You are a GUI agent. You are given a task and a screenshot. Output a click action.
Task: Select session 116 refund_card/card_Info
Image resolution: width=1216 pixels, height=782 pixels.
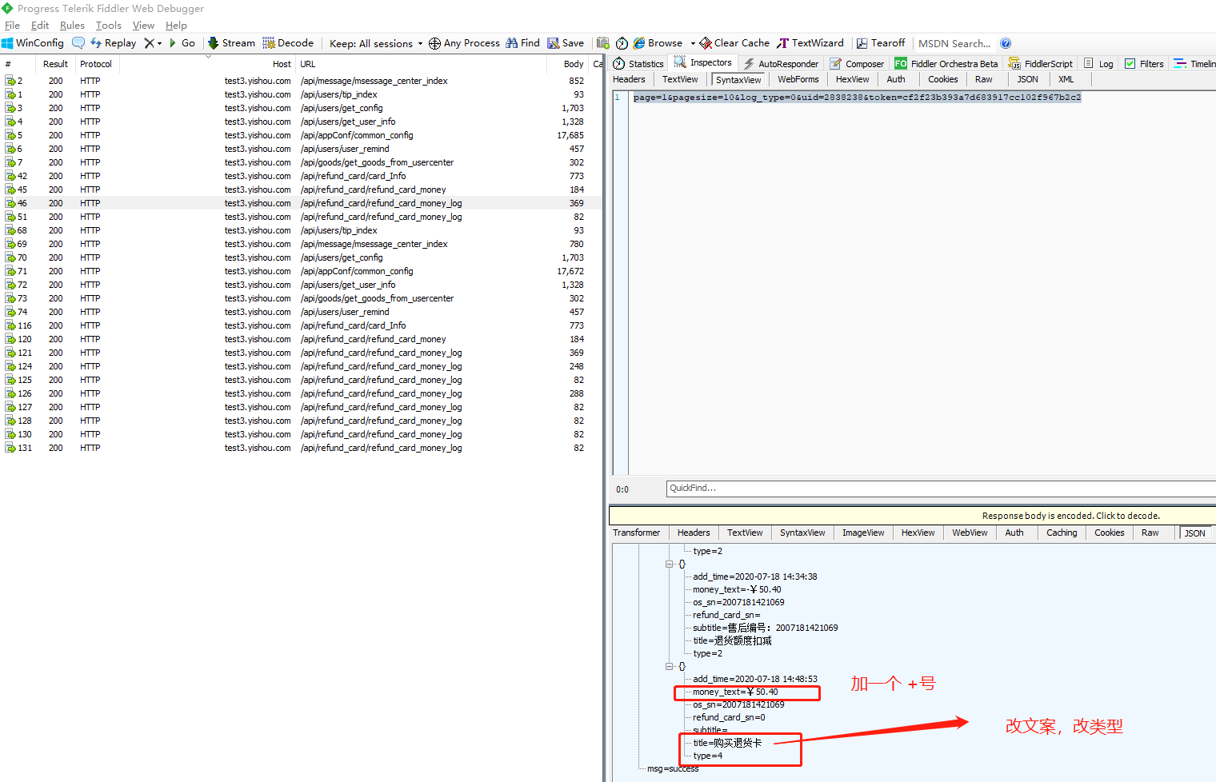[301, 325]
